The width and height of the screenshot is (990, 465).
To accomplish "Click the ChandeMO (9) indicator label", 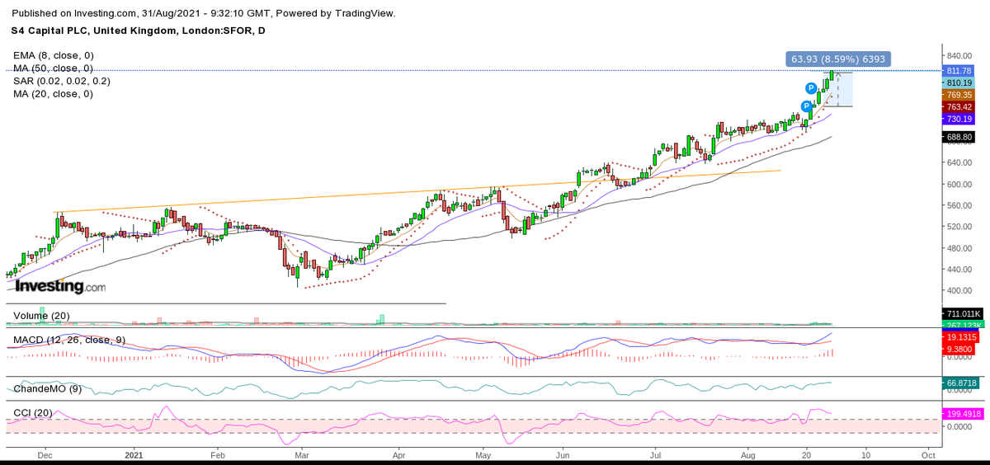I will tap(48, 388).
